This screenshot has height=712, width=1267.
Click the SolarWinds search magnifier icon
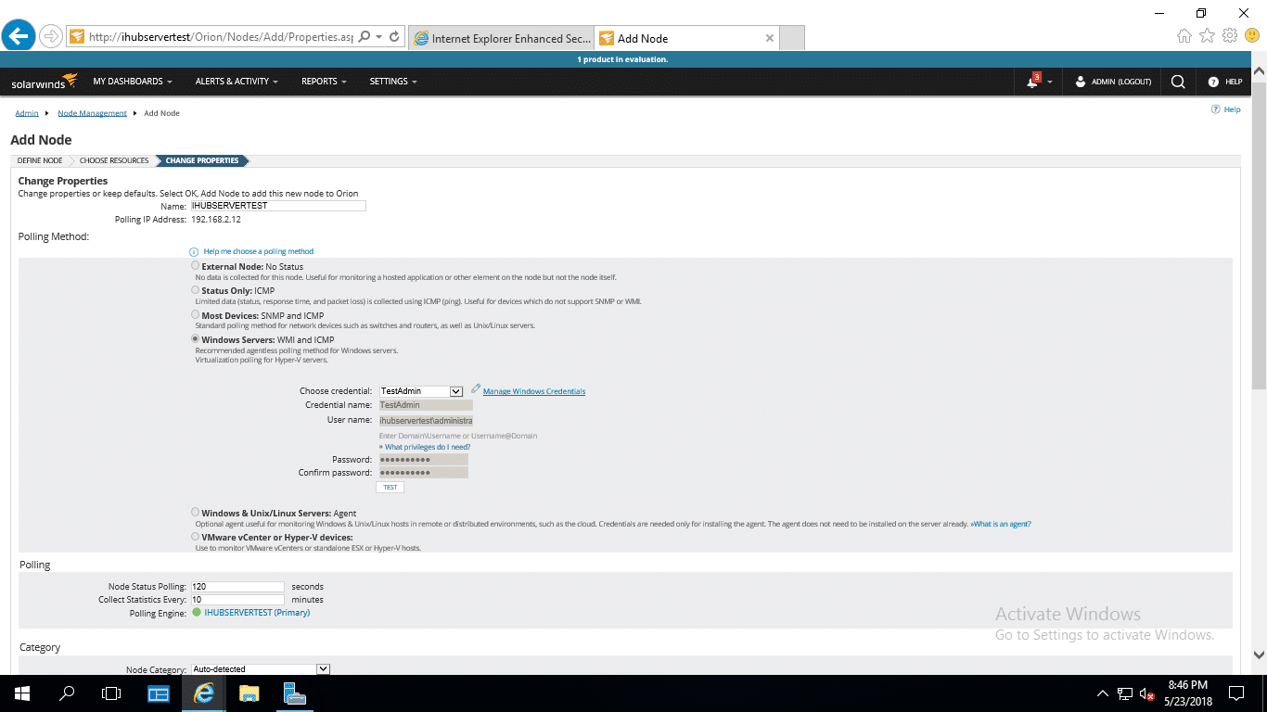[1178, 82]
